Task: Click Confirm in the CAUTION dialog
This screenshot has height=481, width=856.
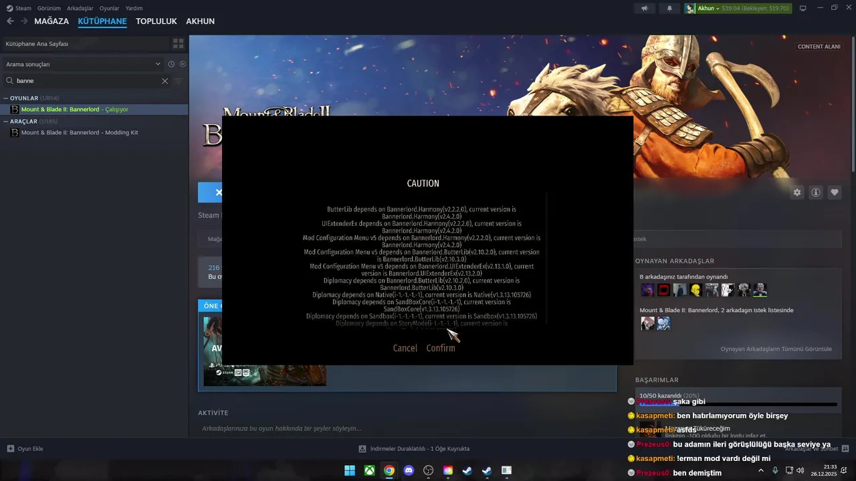Action: coord(441,348)
